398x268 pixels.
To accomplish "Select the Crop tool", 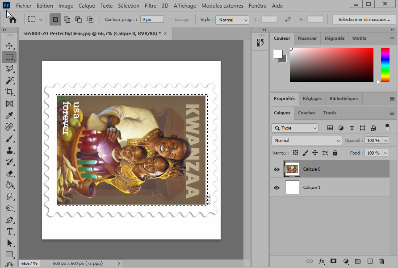I will [9, 92].
